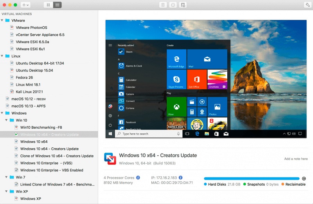Switch to list view
This screenshot has height=204, width=313.
point(57,5)
